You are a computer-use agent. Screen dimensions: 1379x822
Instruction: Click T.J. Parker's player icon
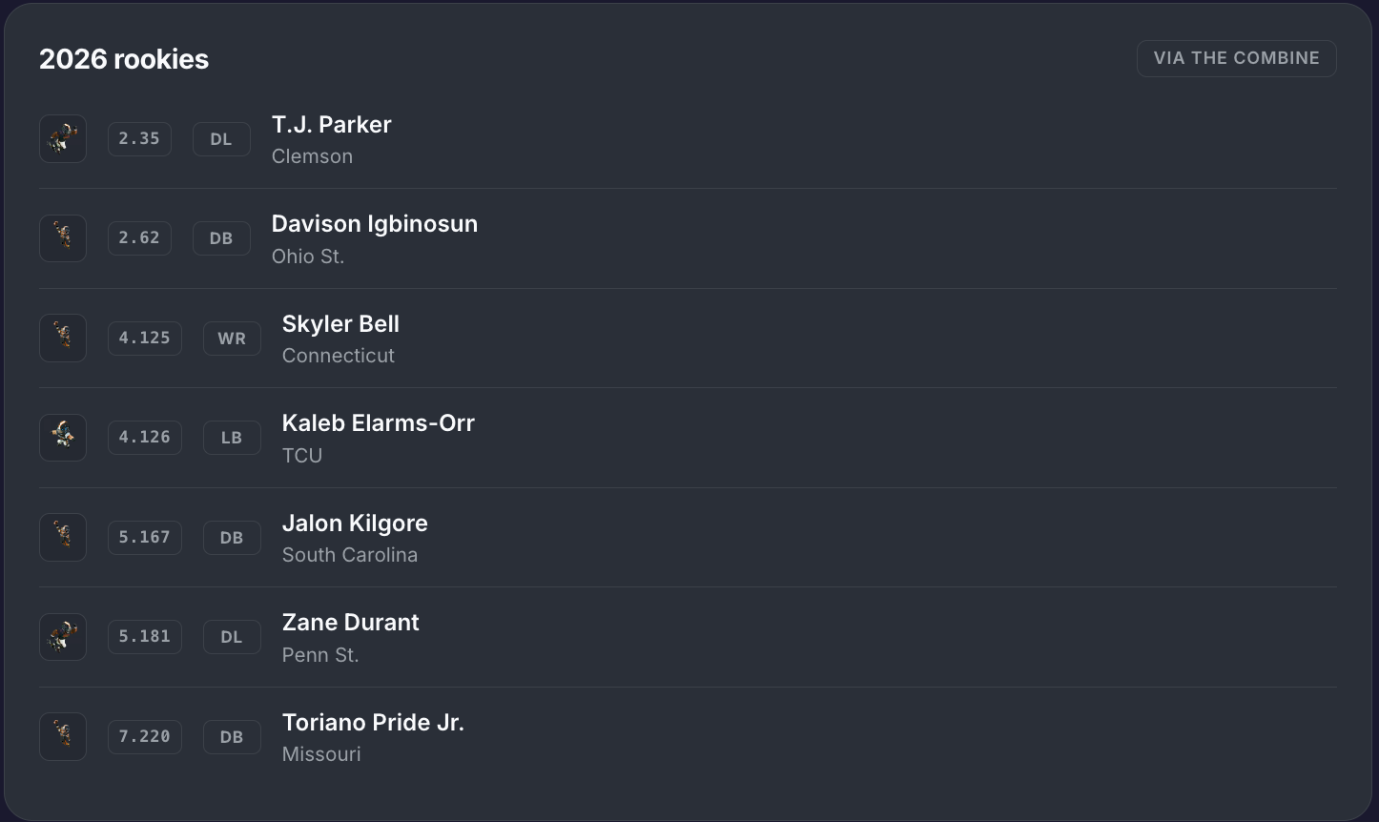[x=63, y=139]
